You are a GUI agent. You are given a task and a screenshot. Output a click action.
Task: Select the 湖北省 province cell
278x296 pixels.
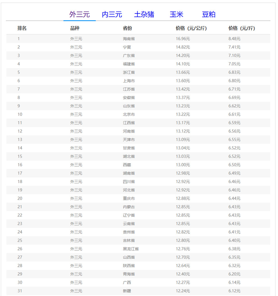pos(129,156)
